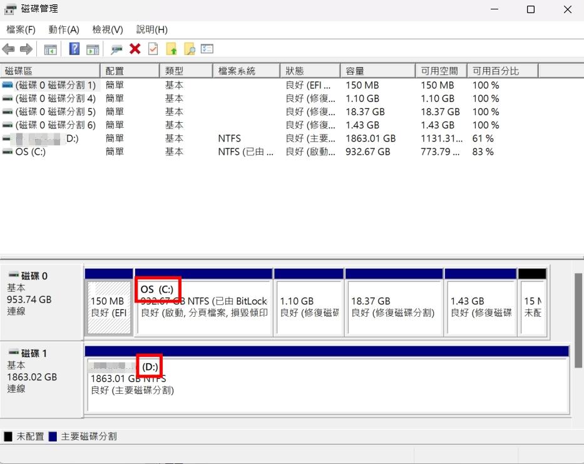
Task: Click the connect disk toolbar icon
Action: tap(116, 49)
